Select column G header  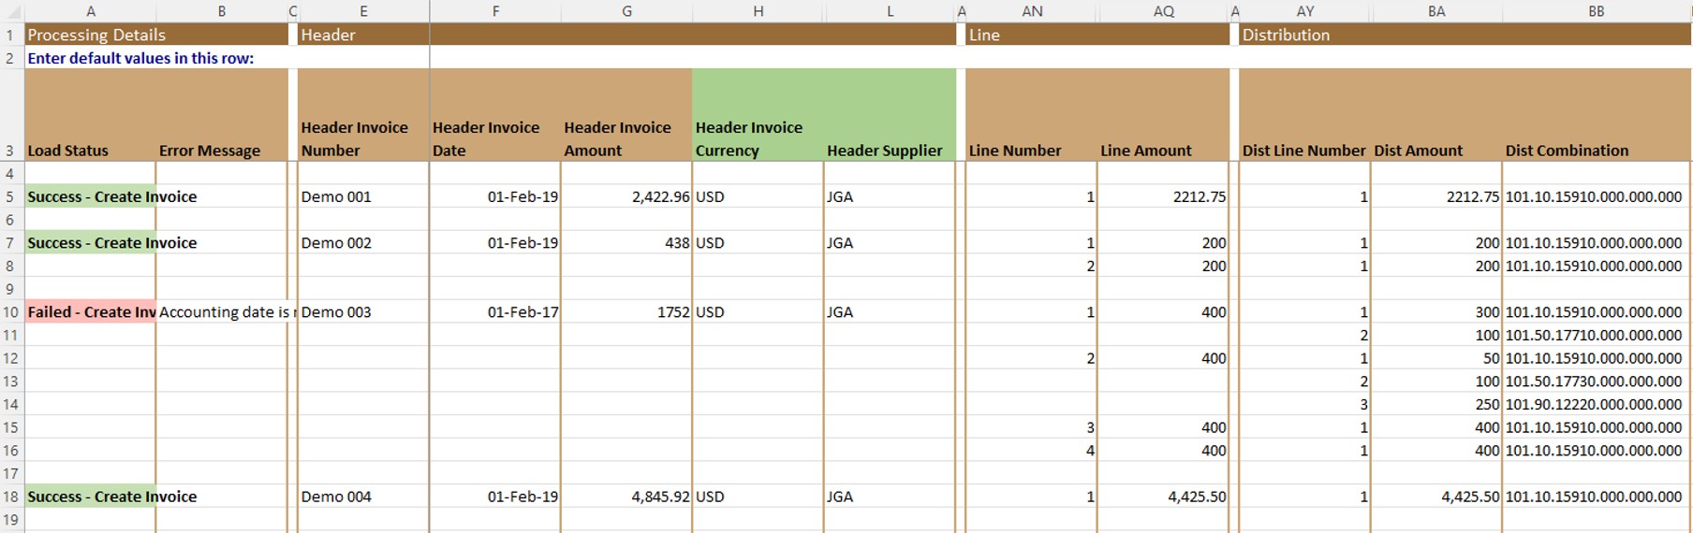pos(626,11)
